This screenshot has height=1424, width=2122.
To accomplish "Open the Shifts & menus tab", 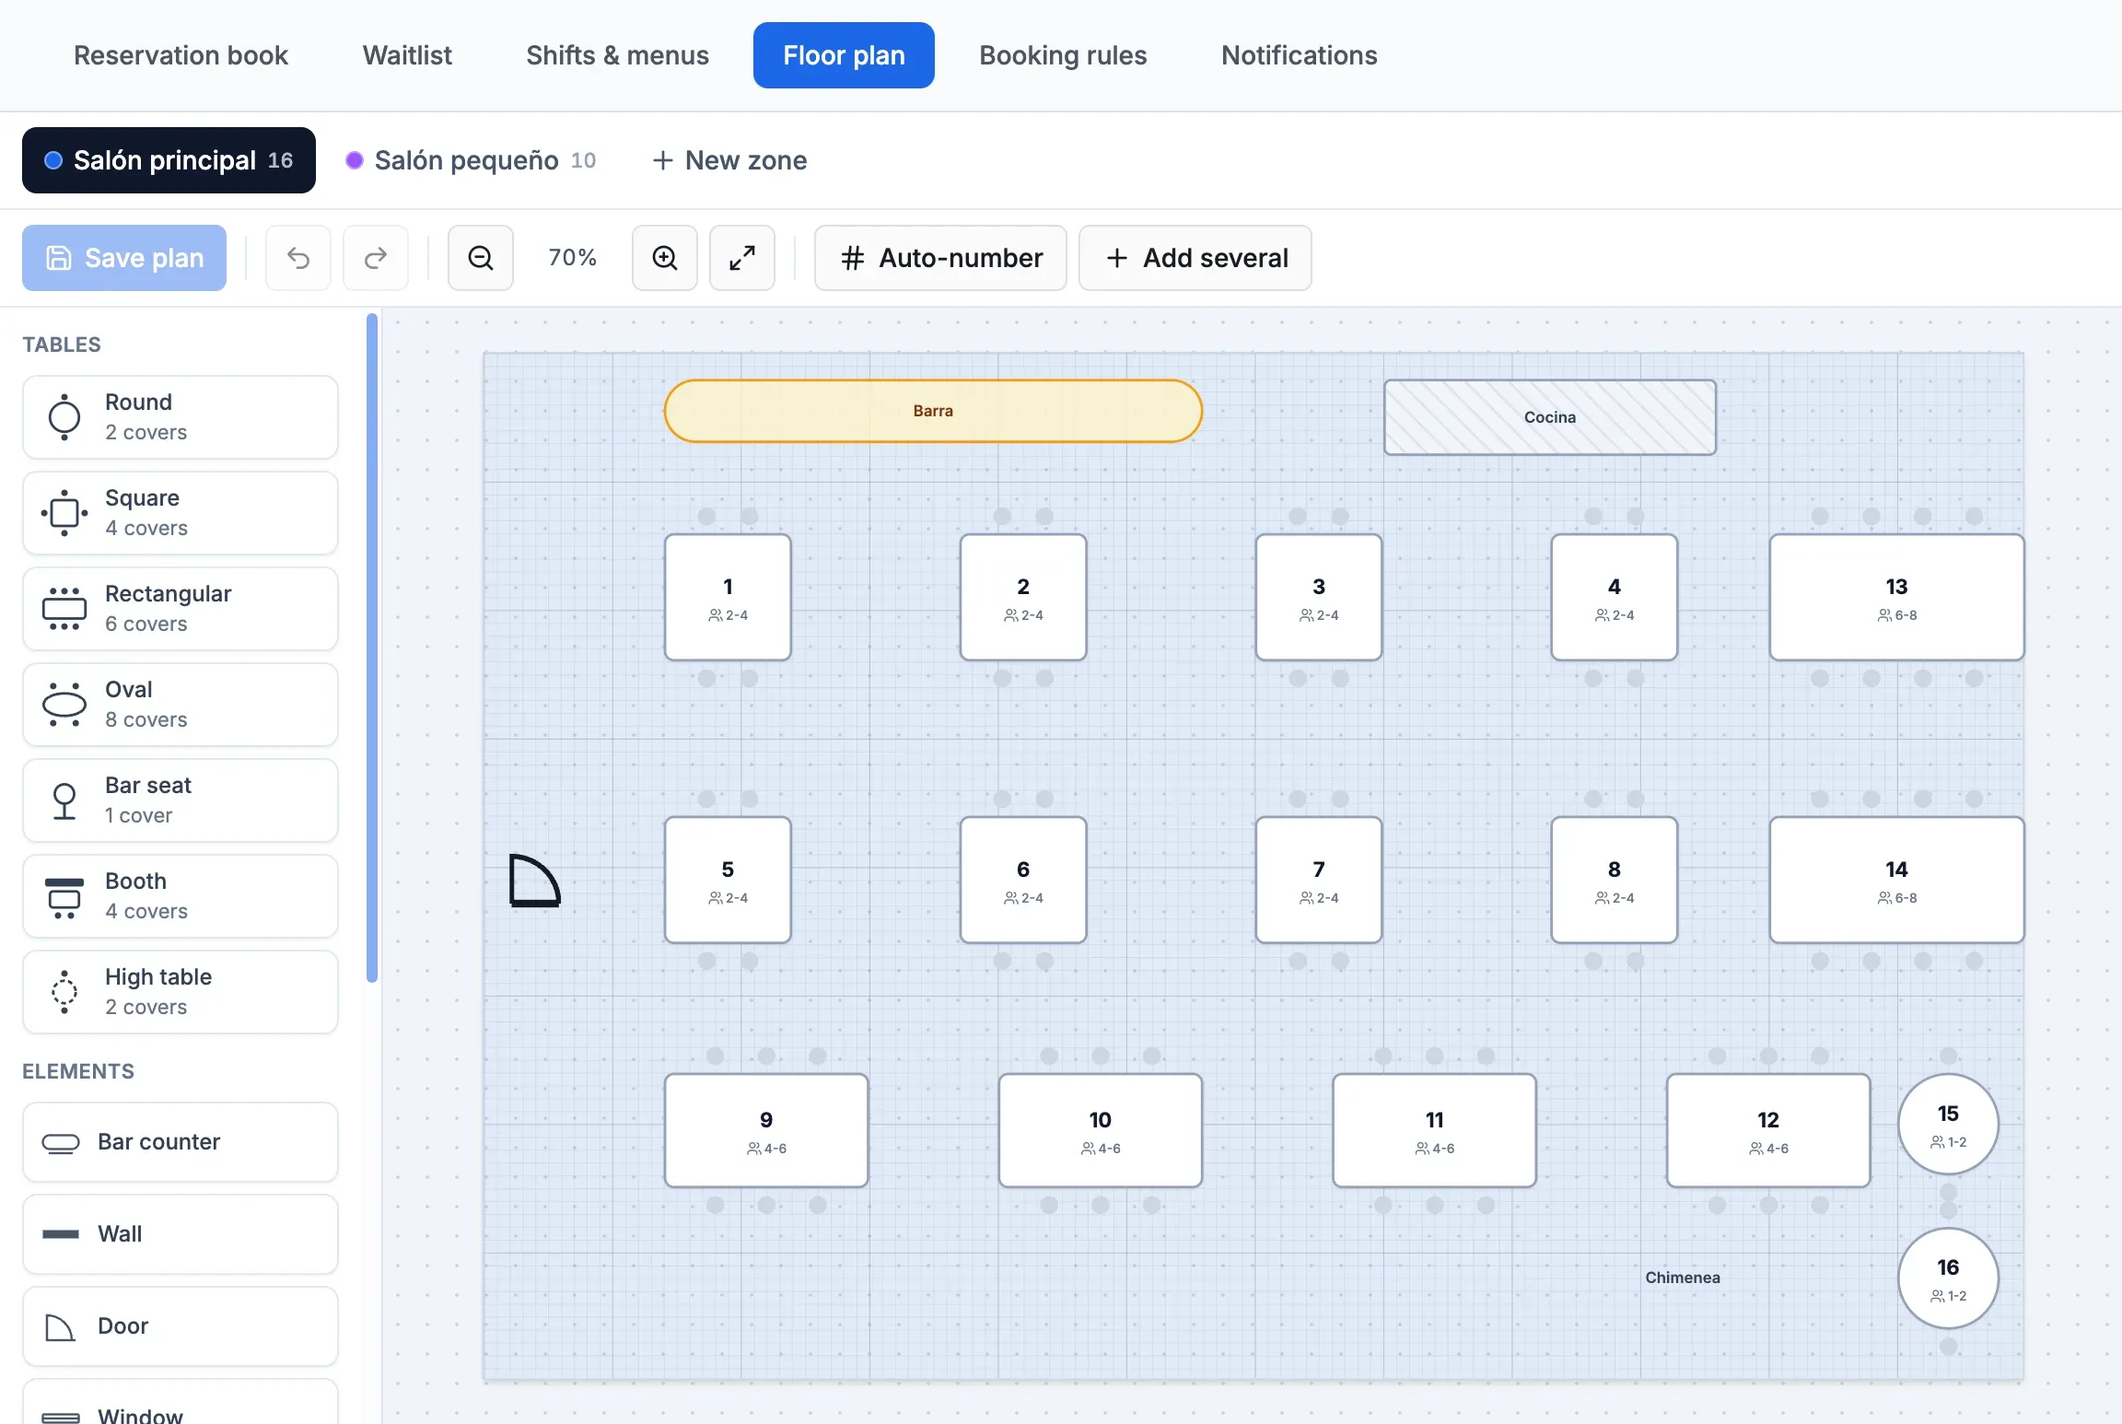I will click(x=617, y=55).
